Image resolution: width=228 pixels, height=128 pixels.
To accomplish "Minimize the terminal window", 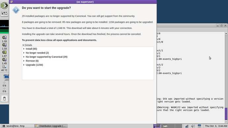I will (218, 25).
